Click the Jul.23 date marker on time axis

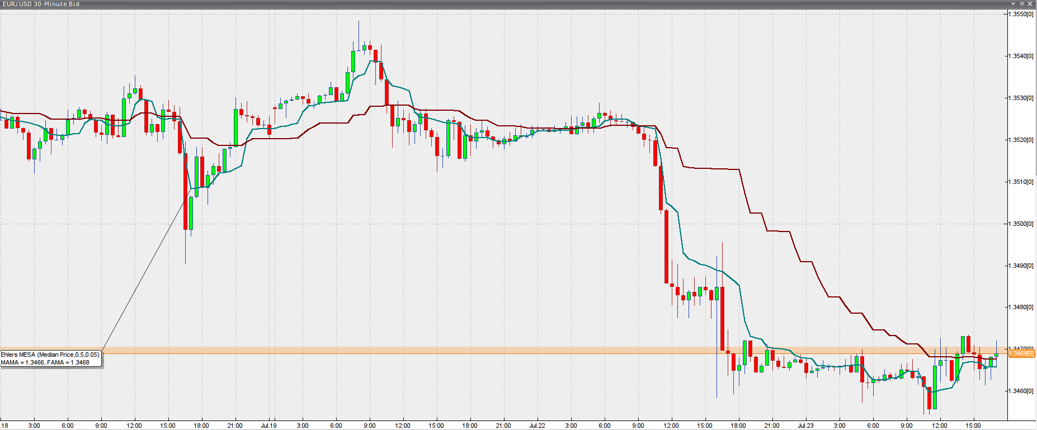click(x=805, y=426)
